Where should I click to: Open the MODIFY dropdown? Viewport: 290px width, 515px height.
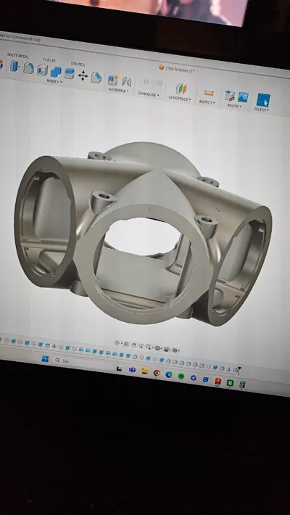coord(54,81)
